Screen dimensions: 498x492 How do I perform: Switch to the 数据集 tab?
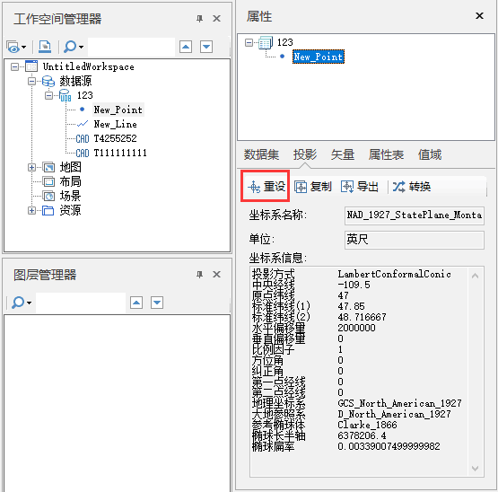[261, 154]
